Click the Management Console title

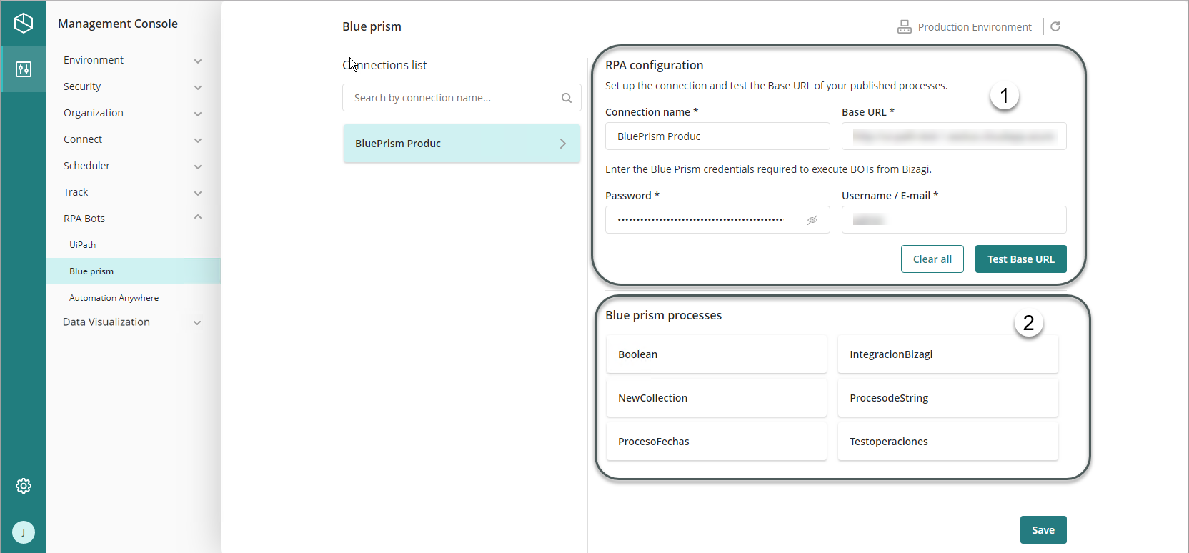118,24
